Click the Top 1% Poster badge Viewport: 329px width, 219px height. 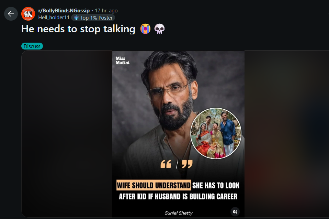coord(93,18)
